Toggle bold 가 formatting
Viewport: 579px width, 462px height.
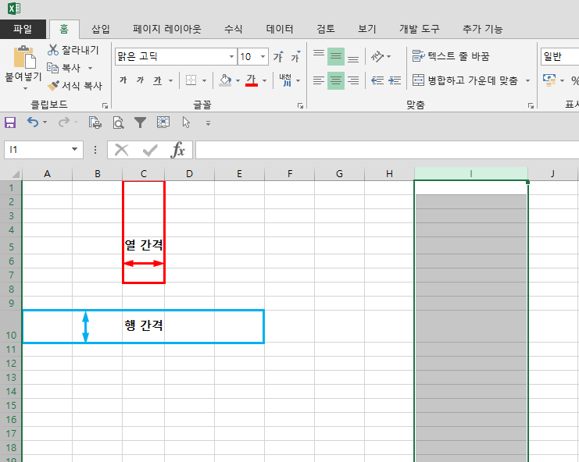click(x=123, y=80)
